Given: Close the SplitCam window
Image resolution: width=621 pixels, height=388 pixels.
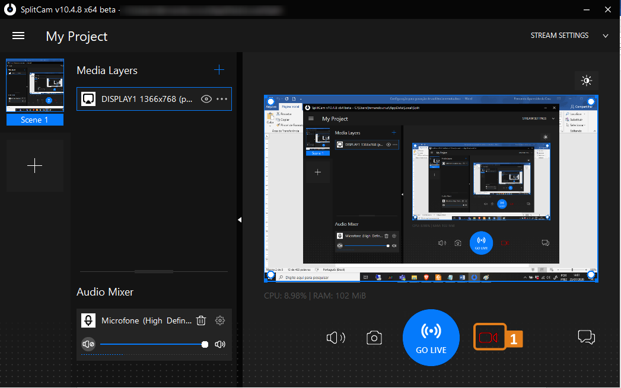Looking at the screenshot, I should pos(608,9).
